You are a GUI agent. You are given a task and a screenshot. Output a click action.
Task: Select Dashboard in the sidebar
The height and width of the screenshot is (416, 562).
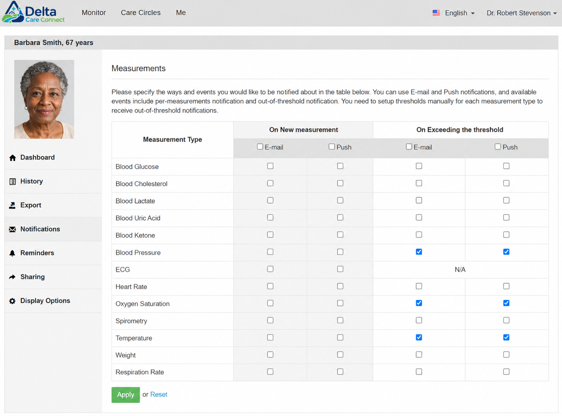[53, 158]
